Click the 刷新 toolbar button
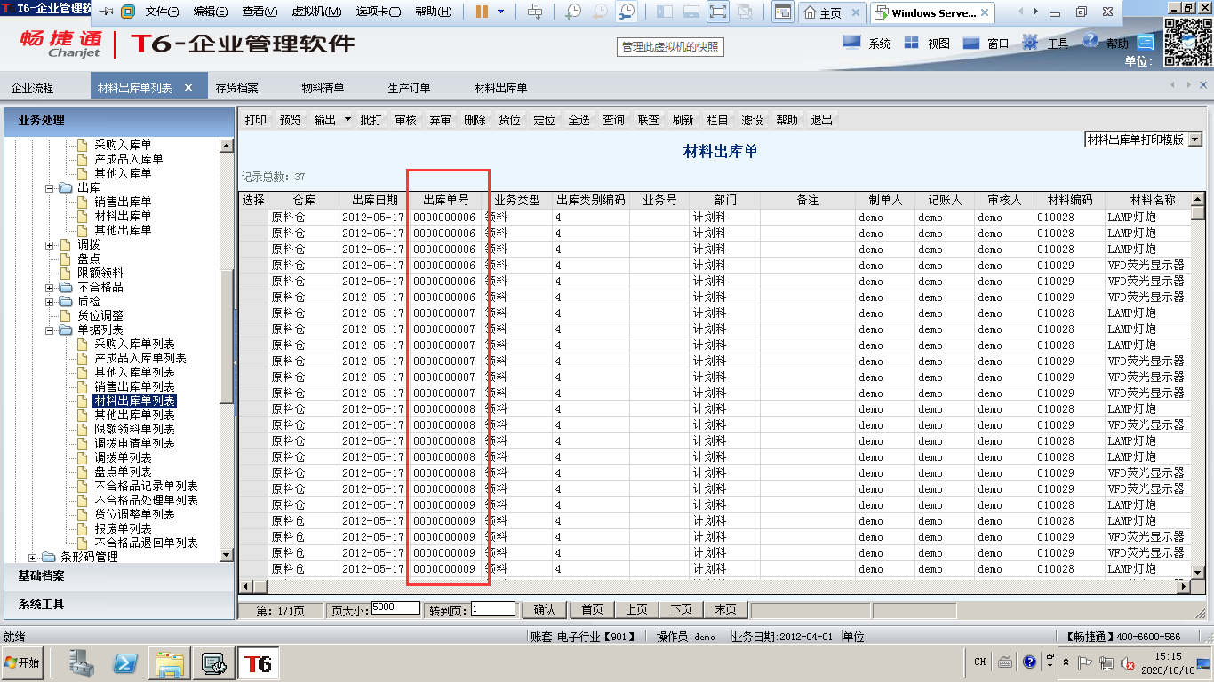 pos(683,120)
